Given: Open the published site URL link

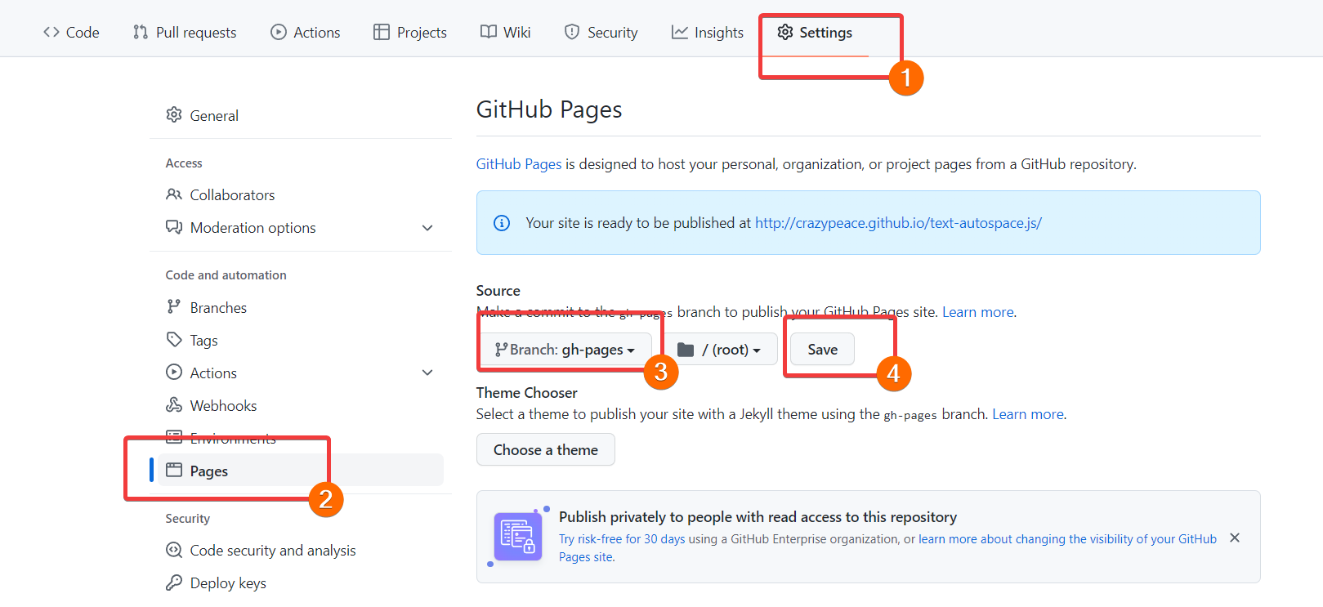Looking at the screenshot, I should (x=897, y=223).
